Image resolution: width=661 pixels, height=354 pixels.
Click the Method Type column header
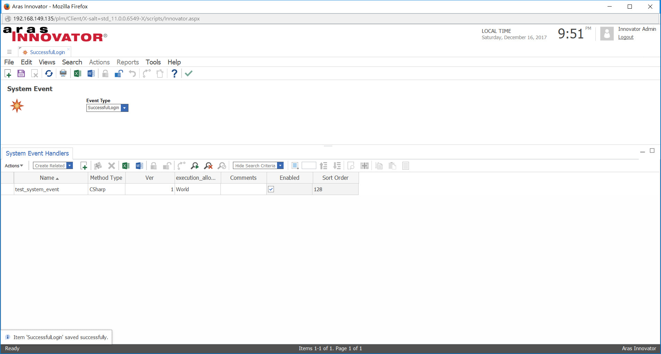pyautogui.click(x=107, y=178)
